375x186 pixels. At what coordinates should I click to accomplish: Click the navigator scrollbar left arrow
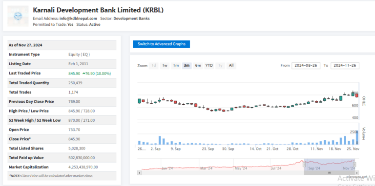(x=140, y=173)
